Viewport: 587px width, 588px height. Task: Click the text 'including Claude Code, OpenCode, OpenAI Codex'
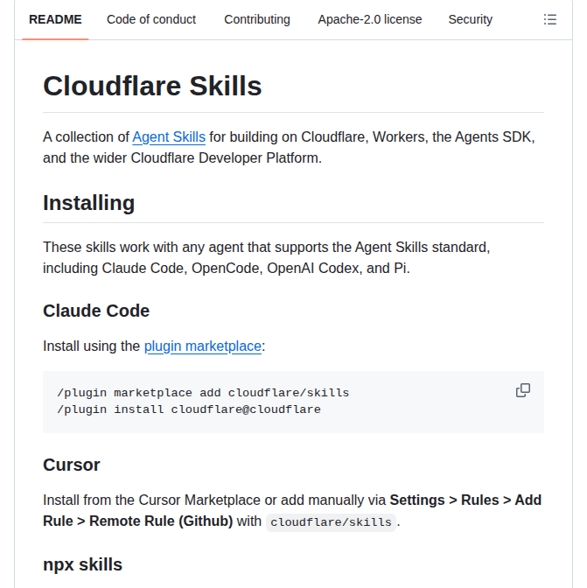point(201,268)
